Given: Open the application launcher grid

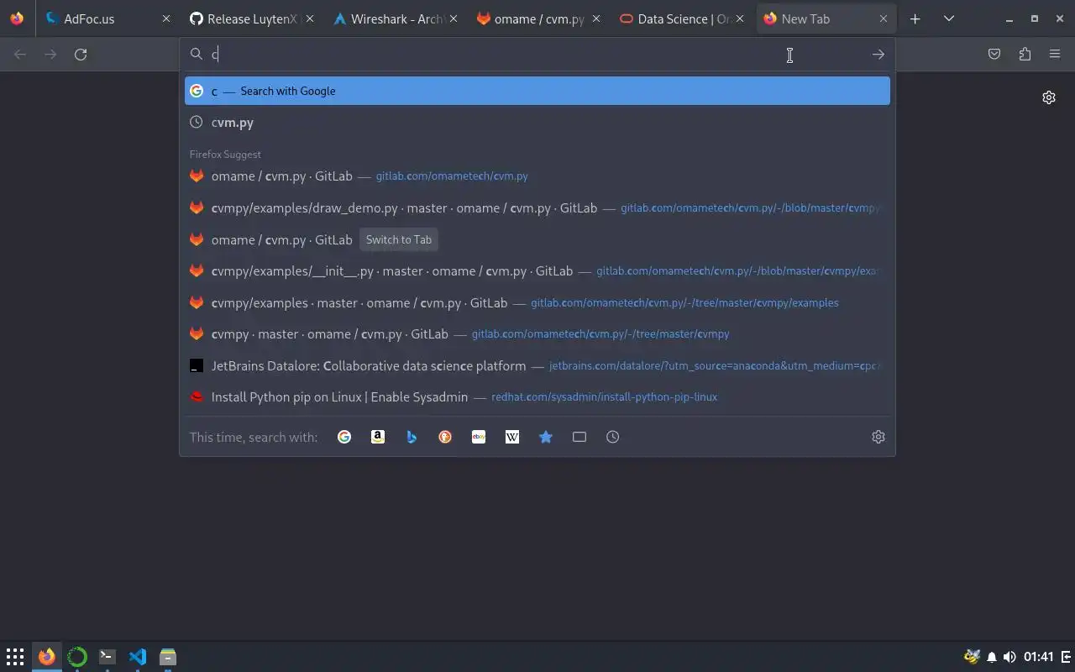Looking at the screenshot, I should tap(15, 657).
